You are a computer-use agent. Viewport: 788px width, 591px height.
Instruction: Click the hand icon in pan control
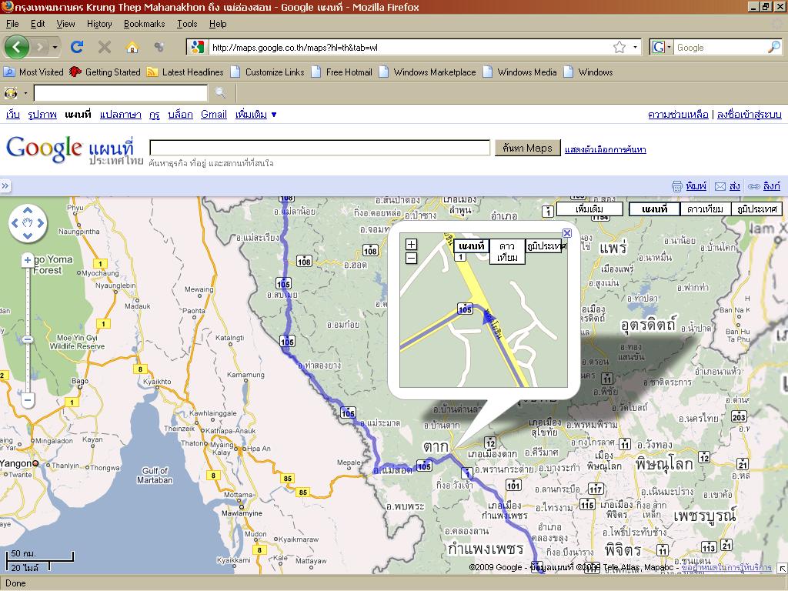click(28, 223)
